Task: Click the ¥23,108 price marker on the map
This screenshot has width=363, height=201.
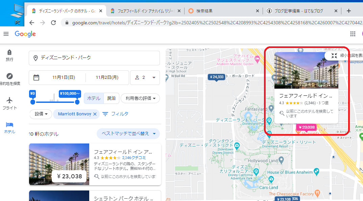Action: (x=284, y=199)
